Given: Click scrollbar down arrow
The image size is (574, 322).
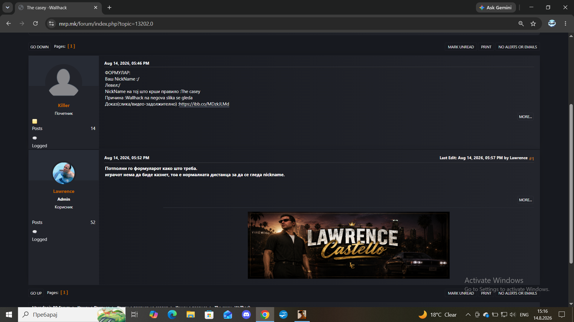Looking at the screenshot, I should (571, 304).
